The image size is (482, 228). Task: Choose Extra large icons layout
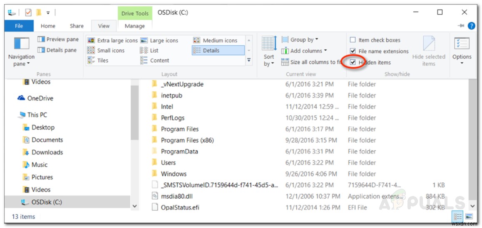tap(112, 41)
